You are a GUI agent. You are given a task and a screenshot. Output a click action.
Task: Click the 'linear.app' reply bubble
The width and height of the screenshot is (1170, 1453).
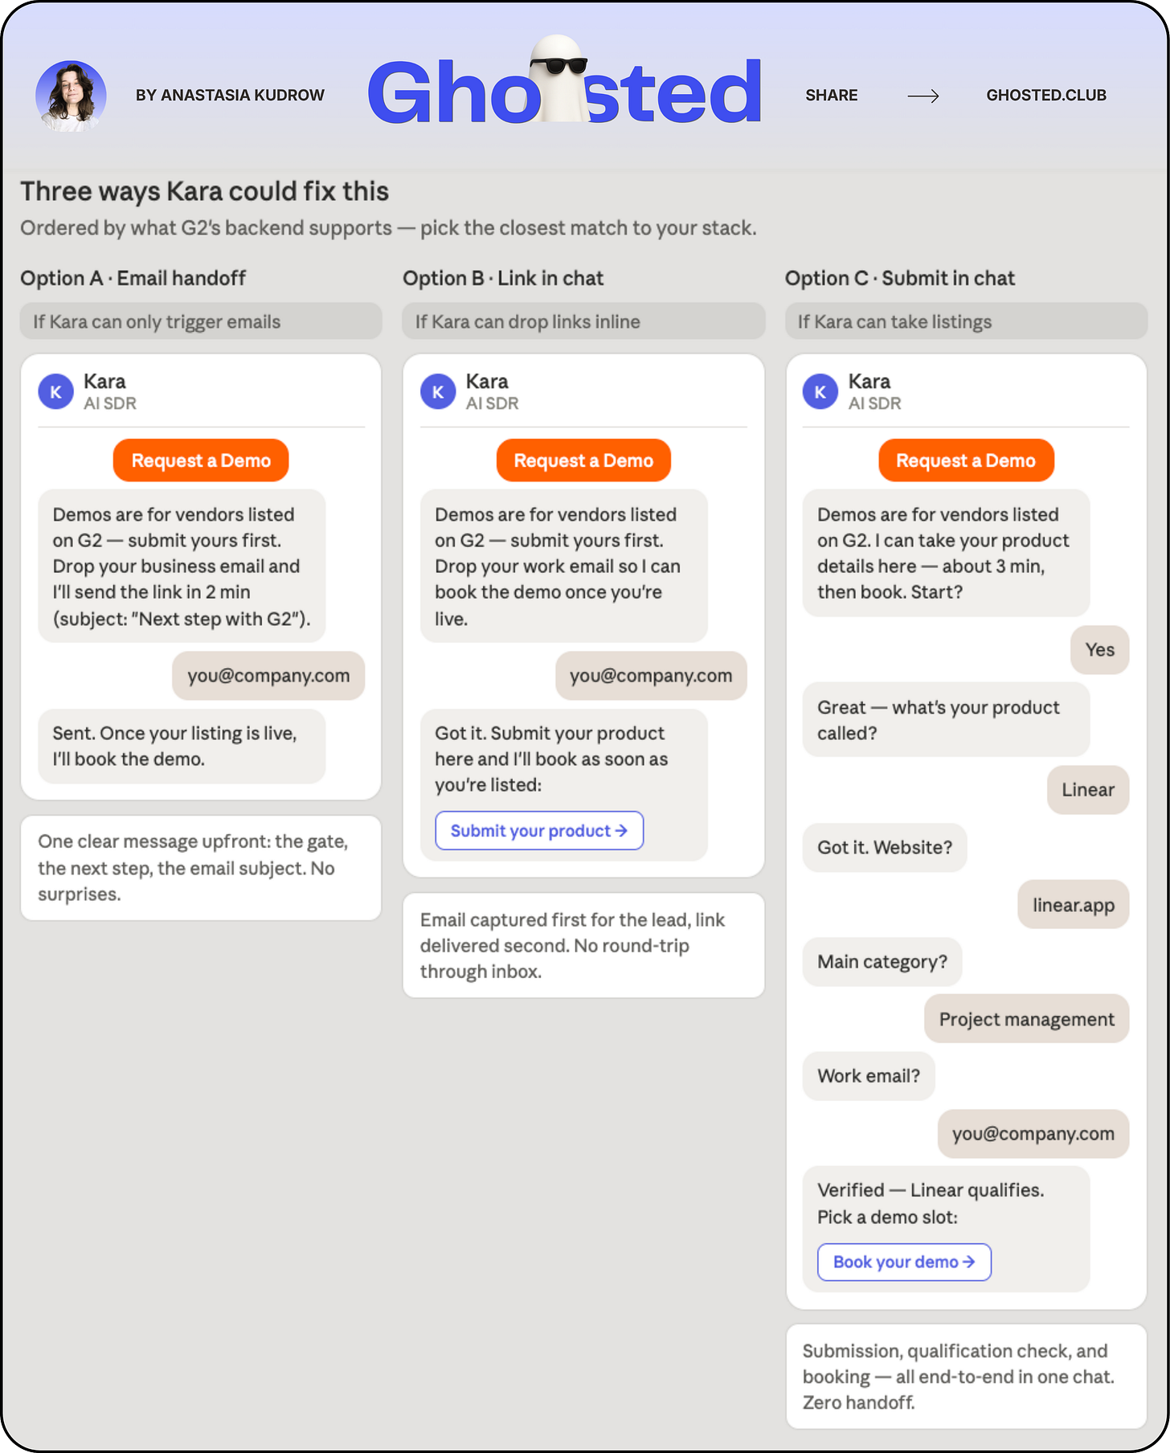[1074, 905]
